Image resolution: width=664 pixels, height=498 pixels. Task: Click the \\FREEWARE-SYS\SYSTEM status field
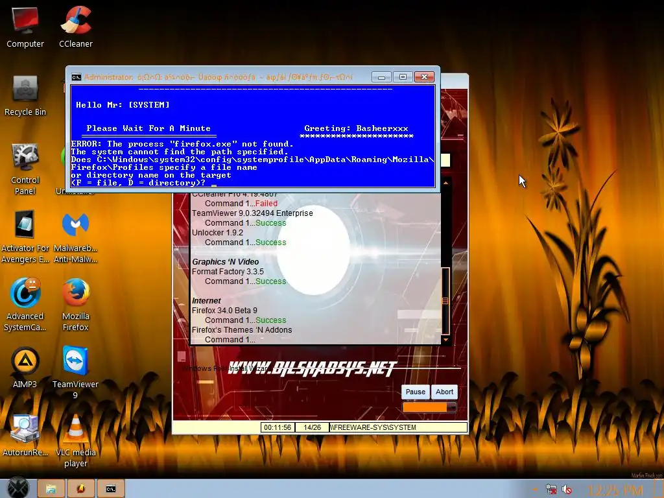(x=398, y=427)
